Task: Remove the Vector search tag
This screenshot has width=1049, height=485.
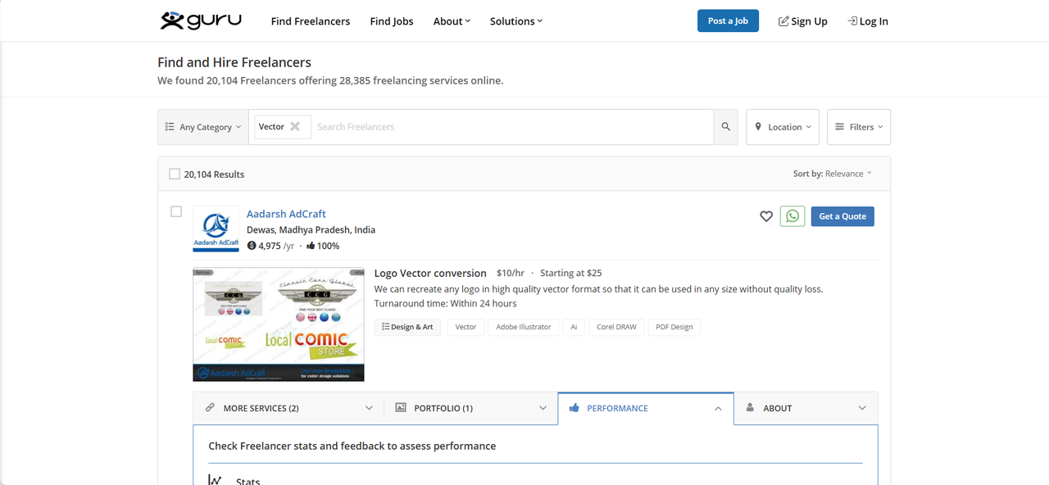Action: (x=295, y=126)
